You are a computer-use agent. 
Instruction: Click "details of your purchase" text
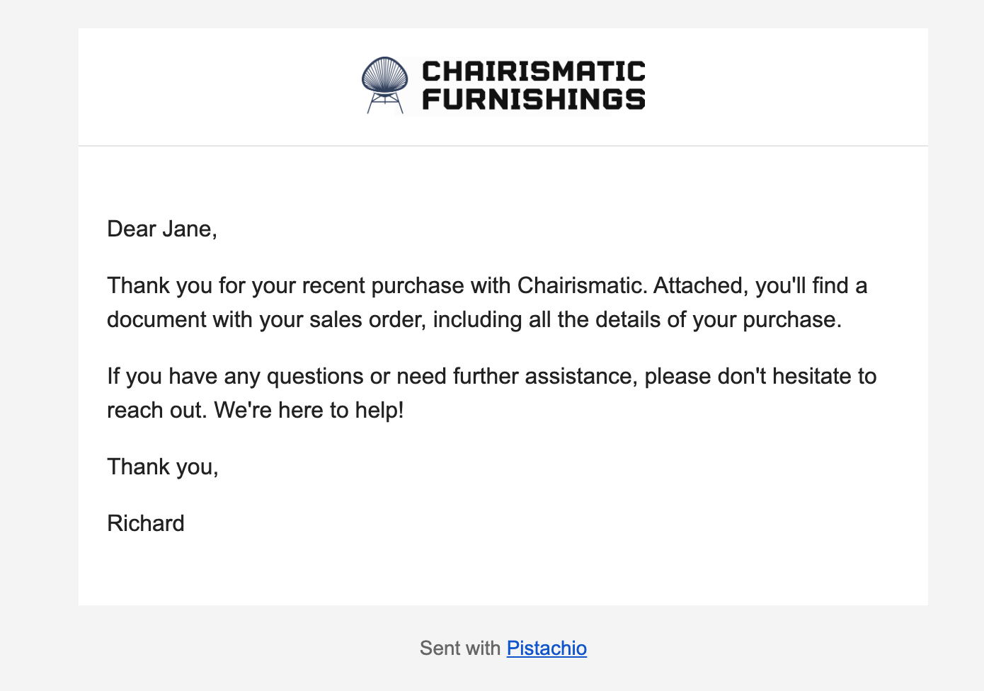click(718, 319)
